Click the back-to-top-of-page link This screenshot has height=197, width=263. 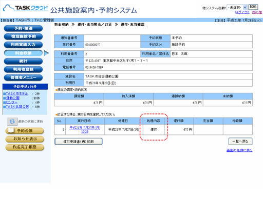239,150
